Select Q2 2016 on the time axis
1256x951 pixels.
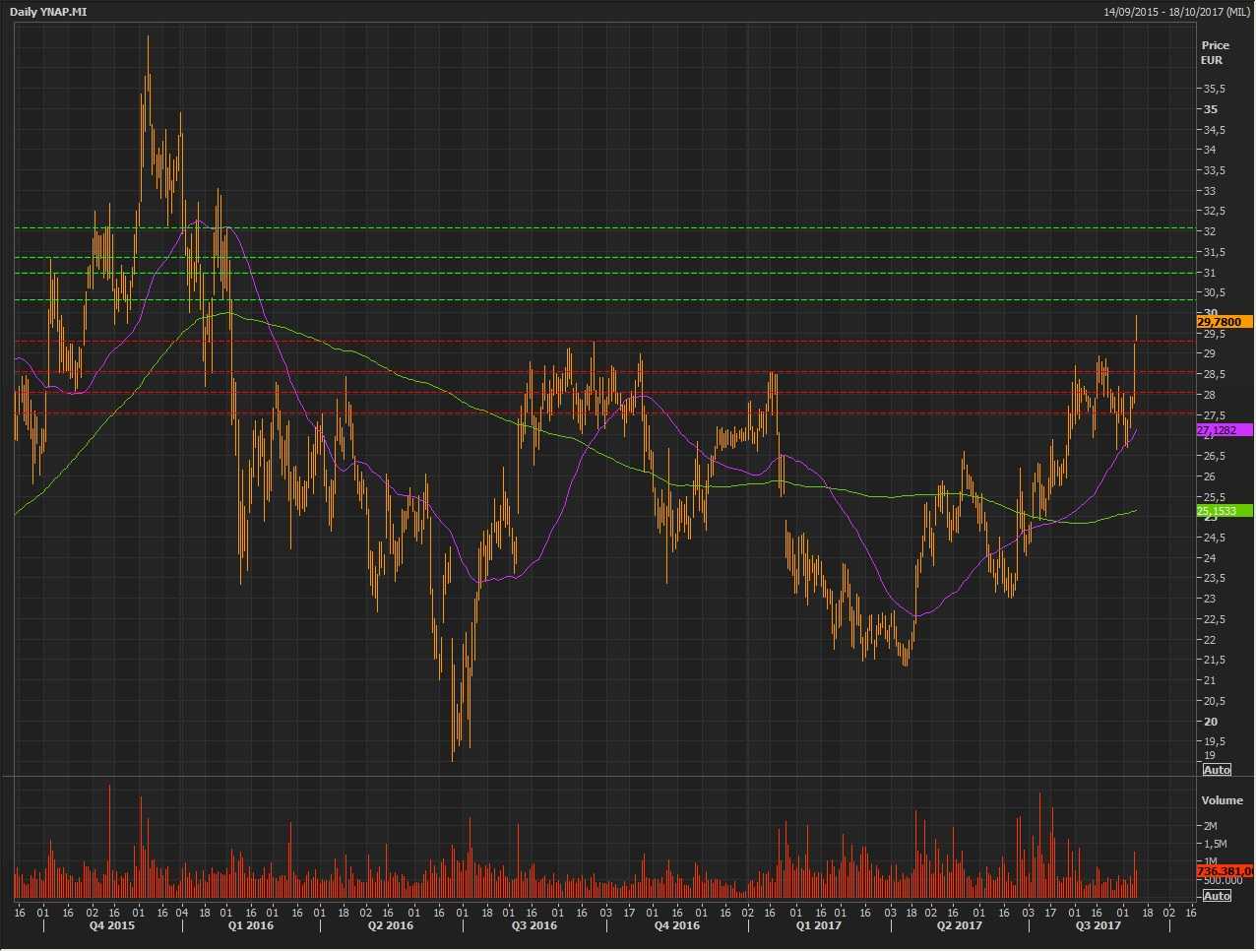[x=391, y=925]
